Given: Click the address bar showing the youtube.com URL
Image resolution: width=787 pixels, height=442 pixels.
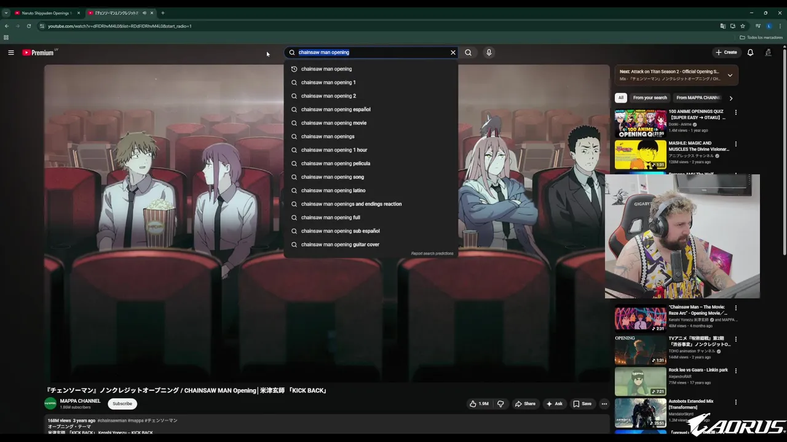Looking at the screenshot, I should 381,26.
